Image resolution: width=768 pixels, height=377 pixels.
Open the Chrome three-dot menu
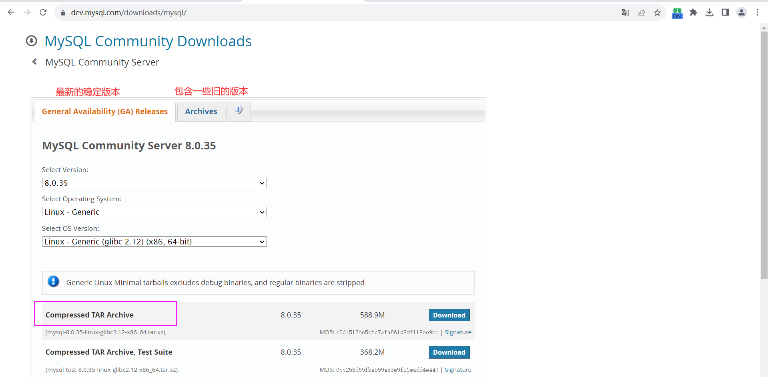pos(757,12)
